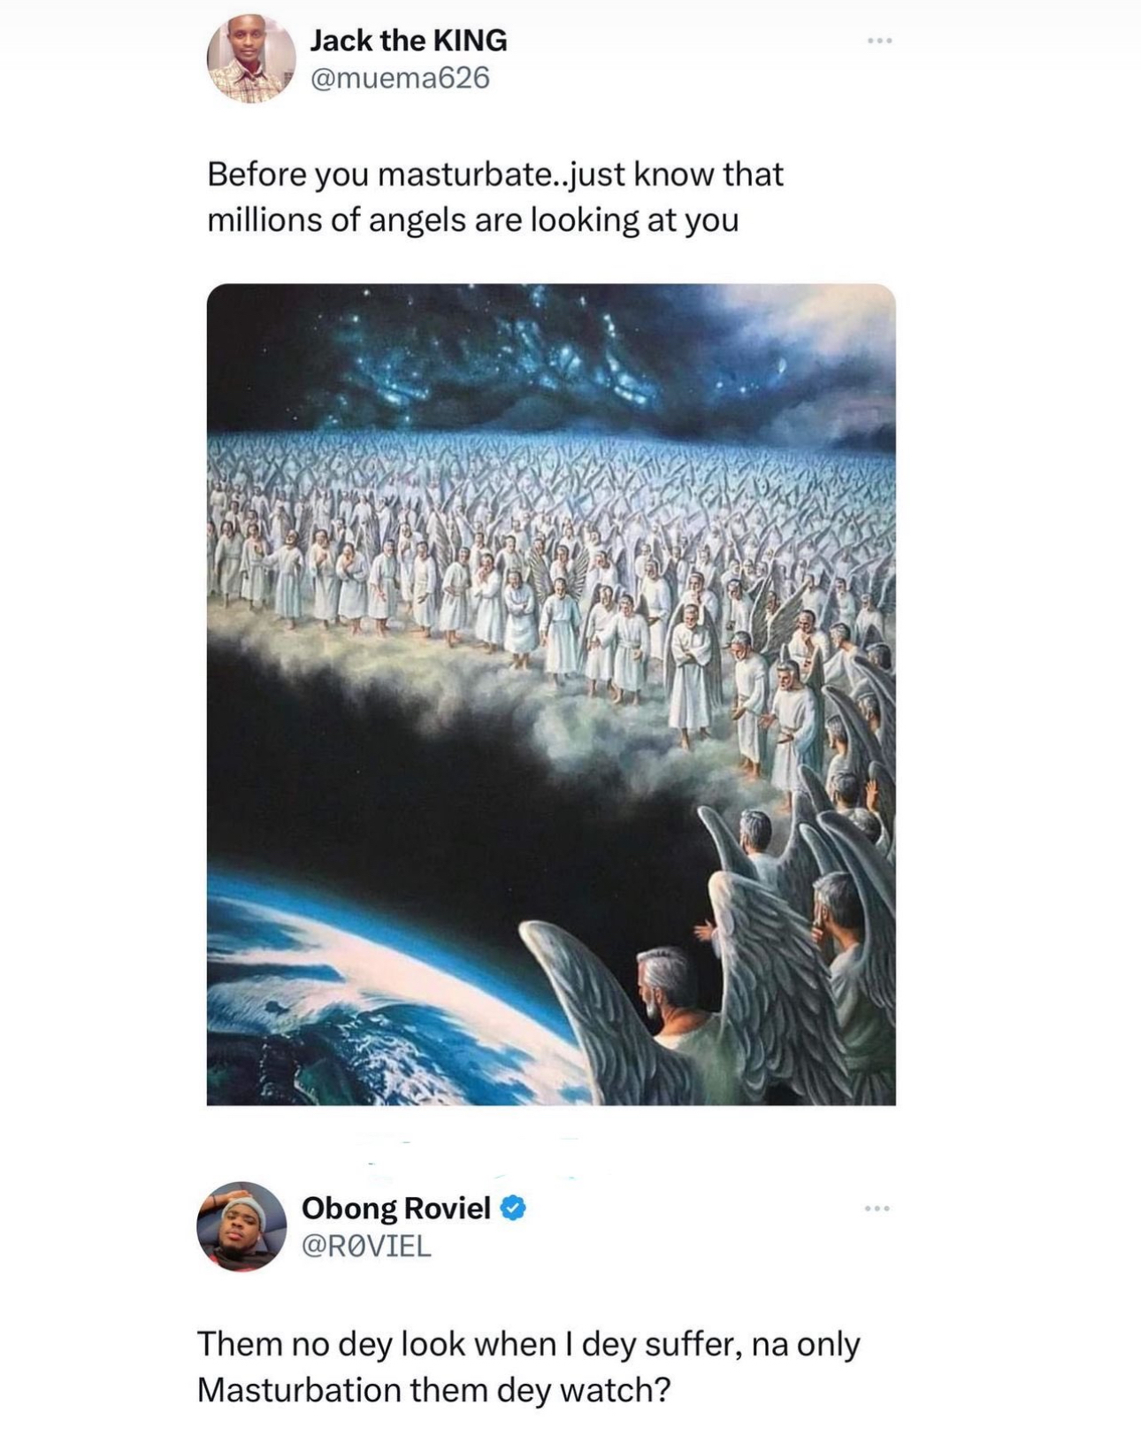Open more options on Jack the KING's tweet
The image size is (1141, 1436).
tap(879, 41)
